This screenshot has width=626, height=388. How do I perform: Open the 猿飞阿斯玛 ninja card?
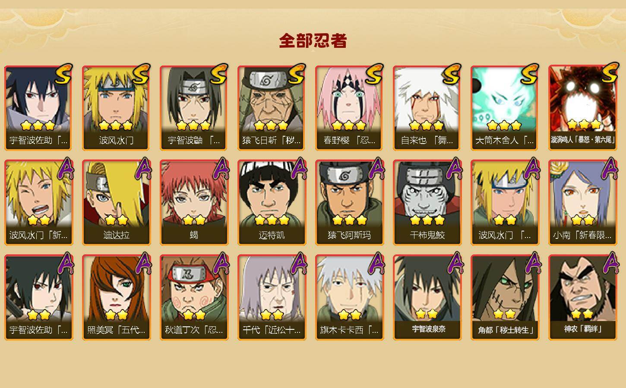[349, 203]
